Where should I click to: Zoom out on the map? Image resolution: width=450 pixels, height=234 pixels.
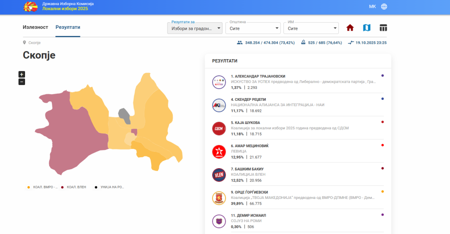click(22, 82)
